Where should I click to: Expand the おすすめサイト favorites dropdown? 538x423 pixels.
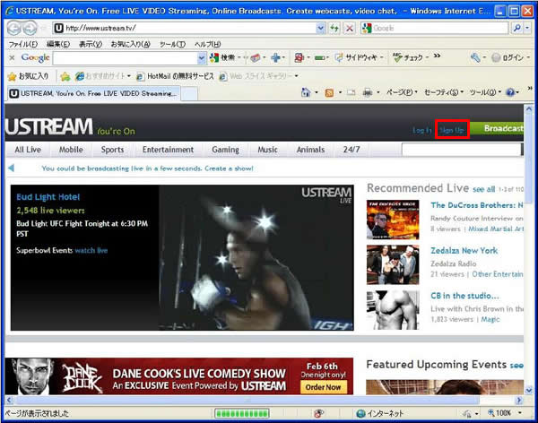[x=129, y=76]
